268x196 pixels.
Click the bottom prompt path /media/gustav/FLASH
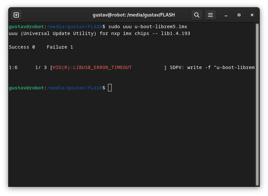pyautogui.click(x=75, y=88)
